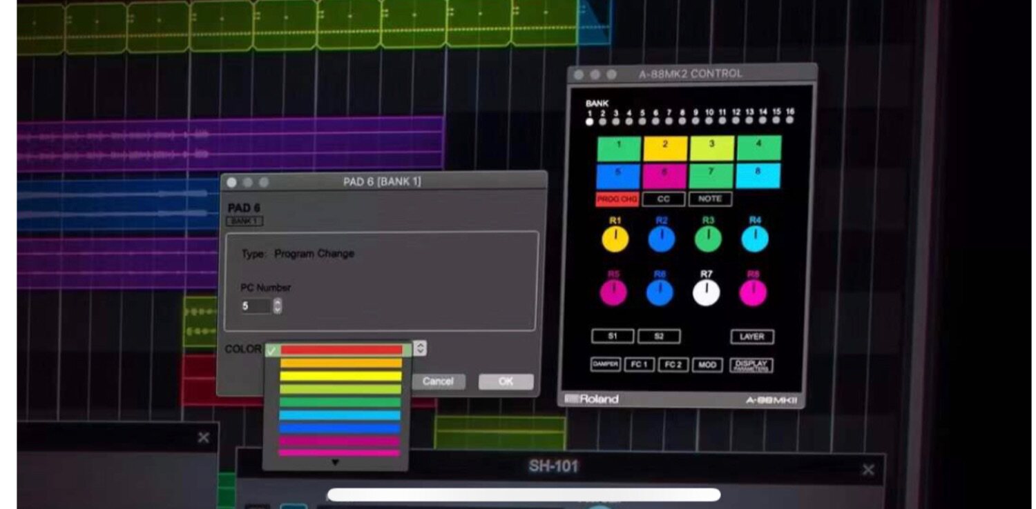The image size is (1036, 509).
Task: Select bank 2 dot in A-88MK2 Control
Action: tap(602, 121)
